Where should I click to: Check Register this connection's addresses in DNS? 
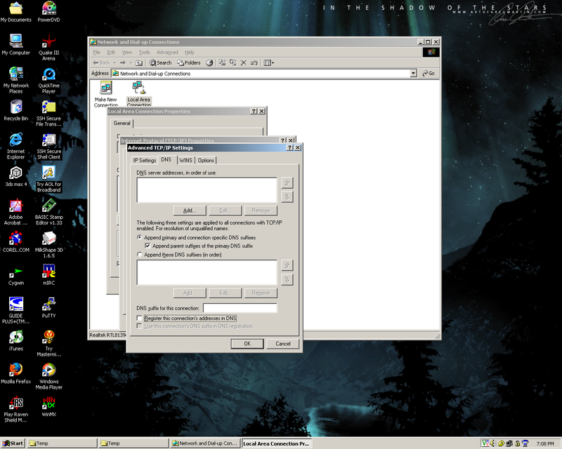click(x=139, y=318)
